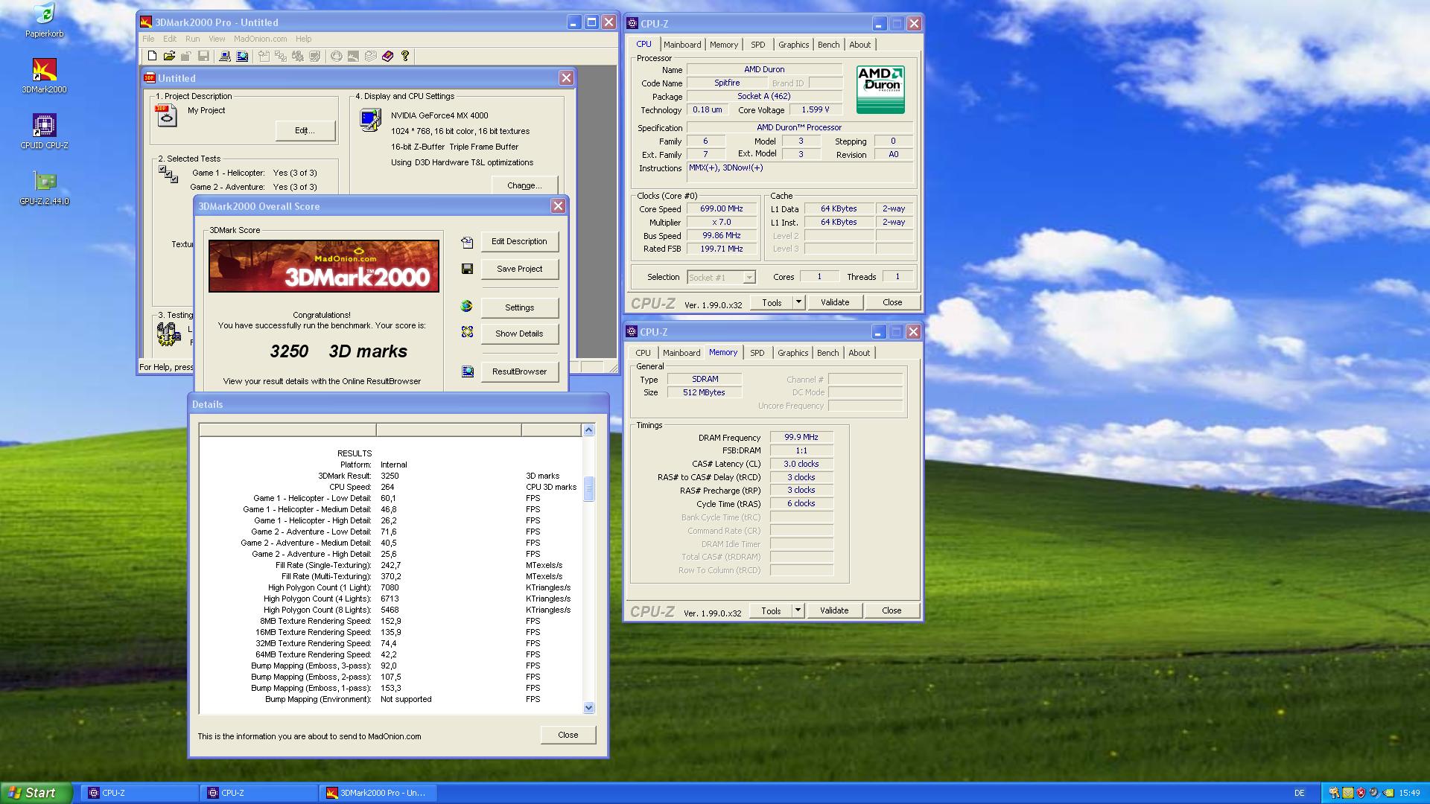Click the Details list scrollbar thumb
Image resolution: width=1430 pixels, height=804 pixels.
(x=588, y=489)
